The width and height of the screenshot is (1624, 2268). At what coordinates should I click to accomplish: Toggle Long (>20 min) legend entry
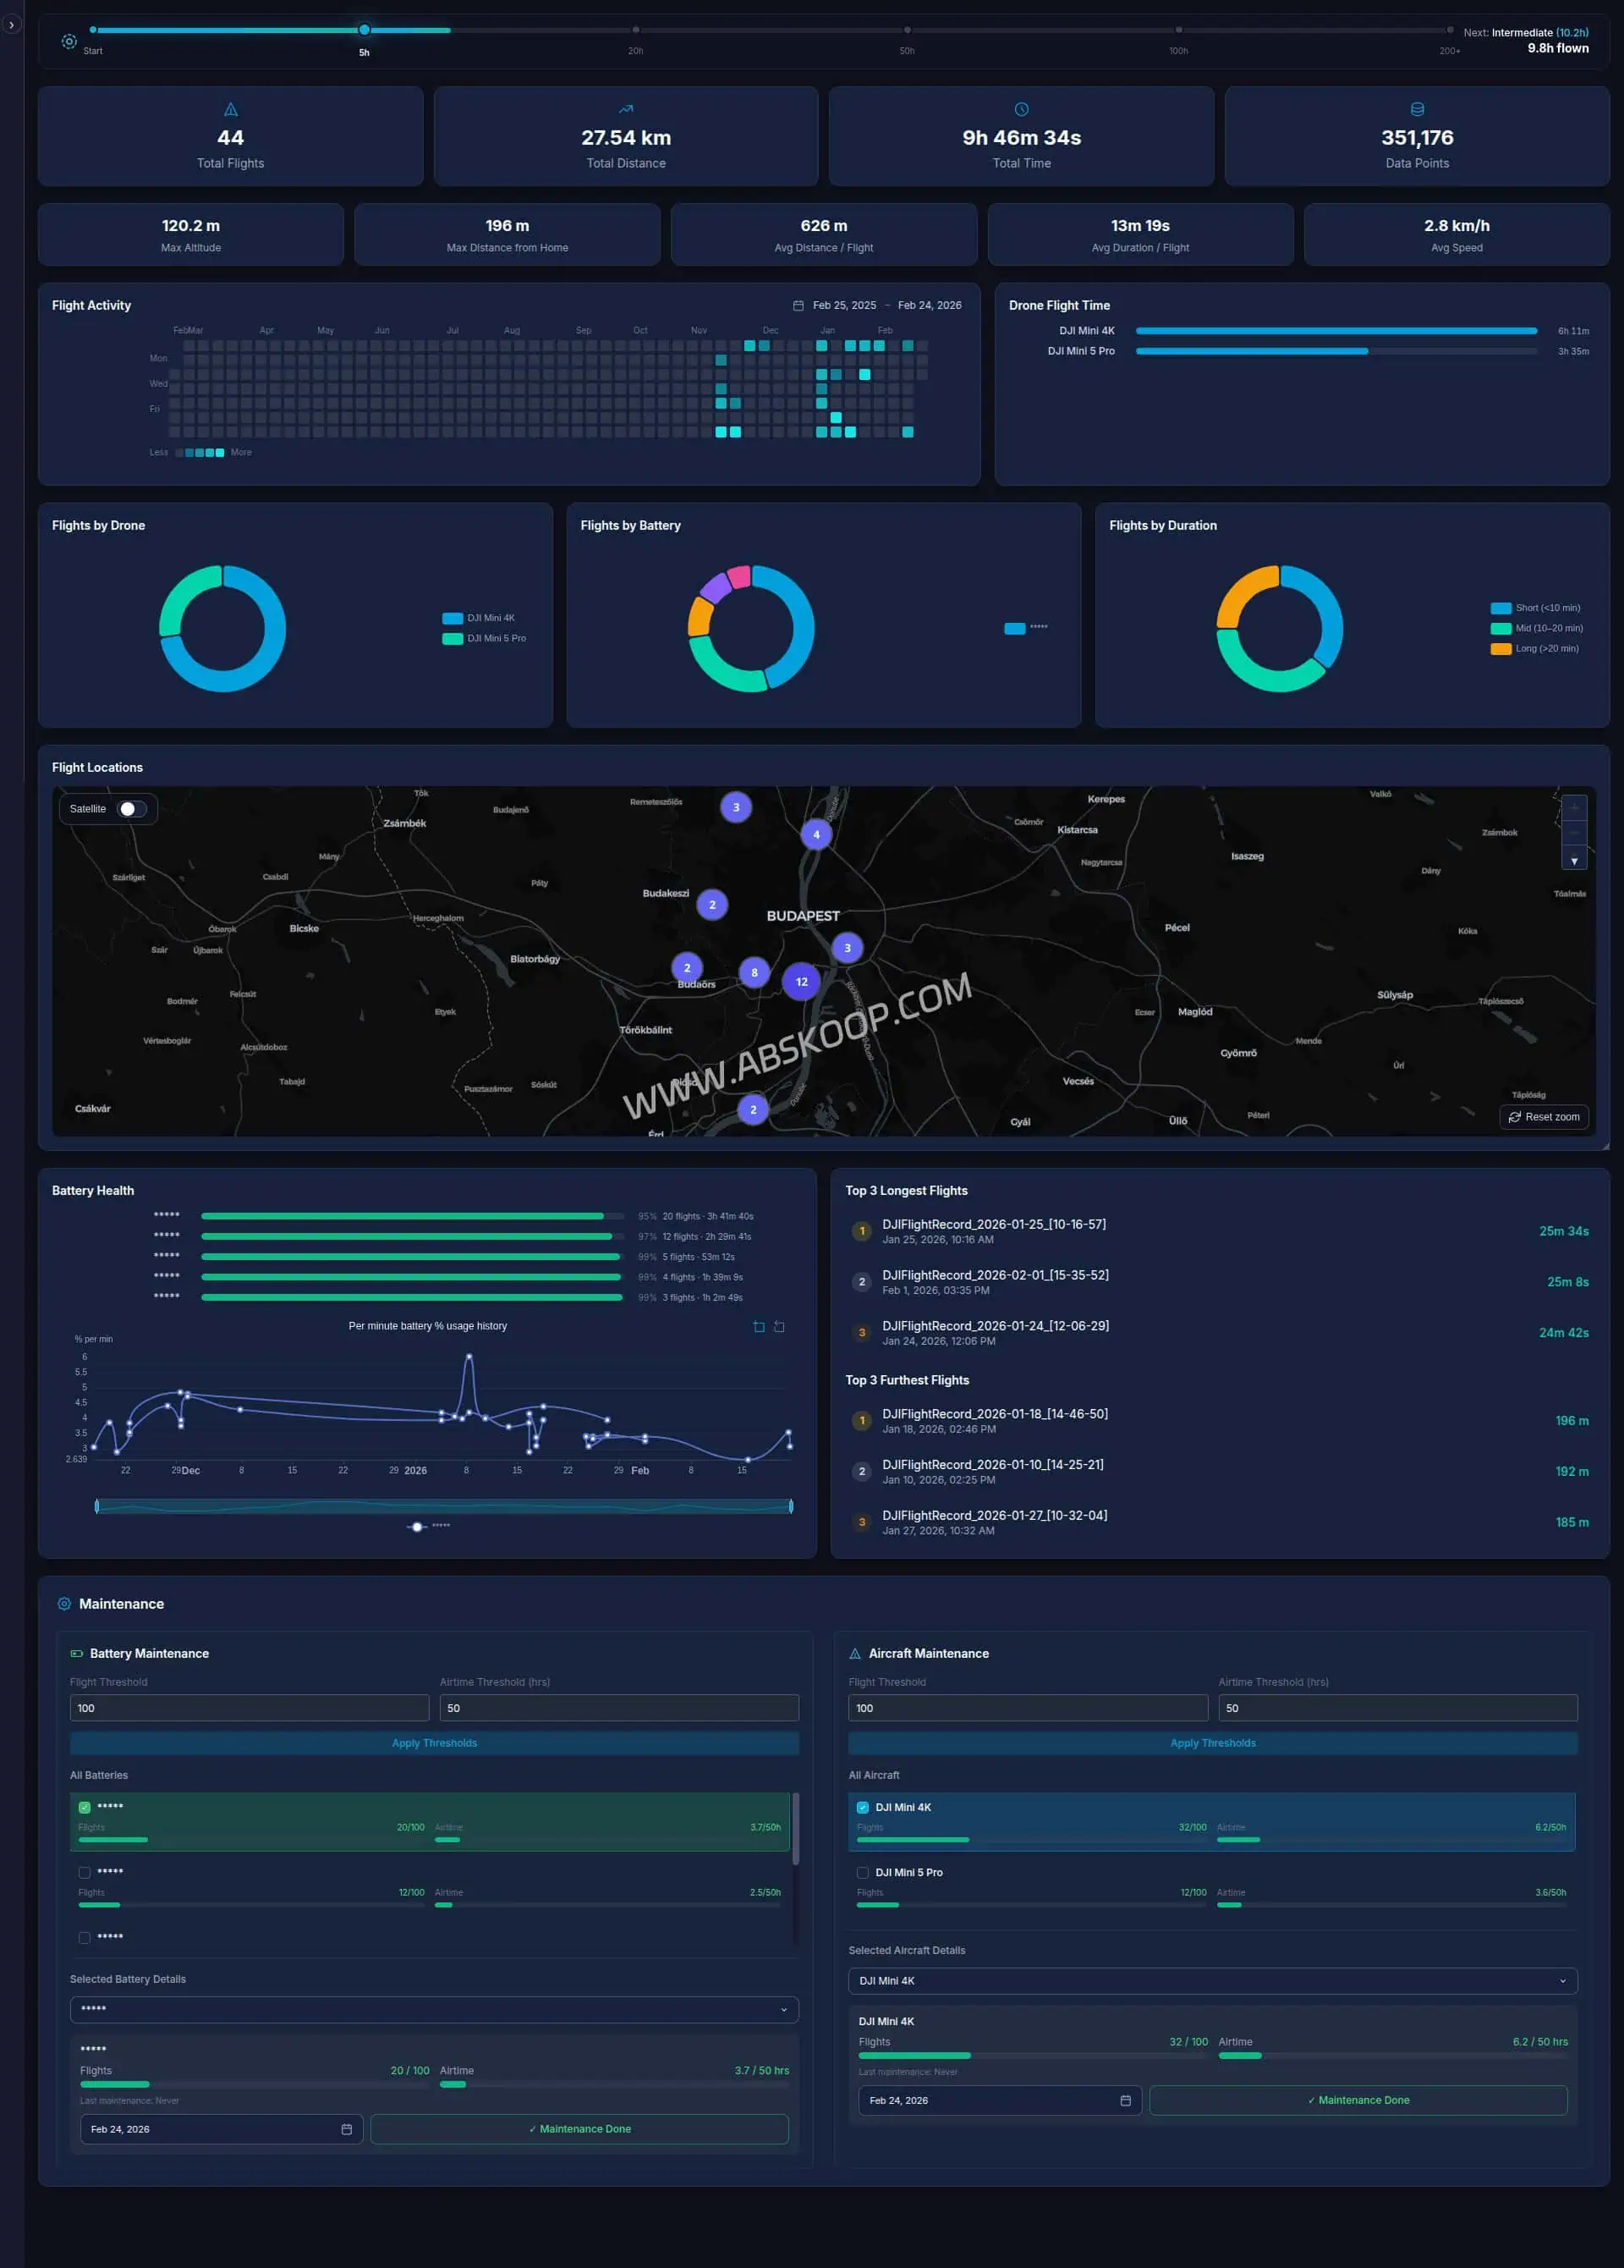coord(1535,649)
